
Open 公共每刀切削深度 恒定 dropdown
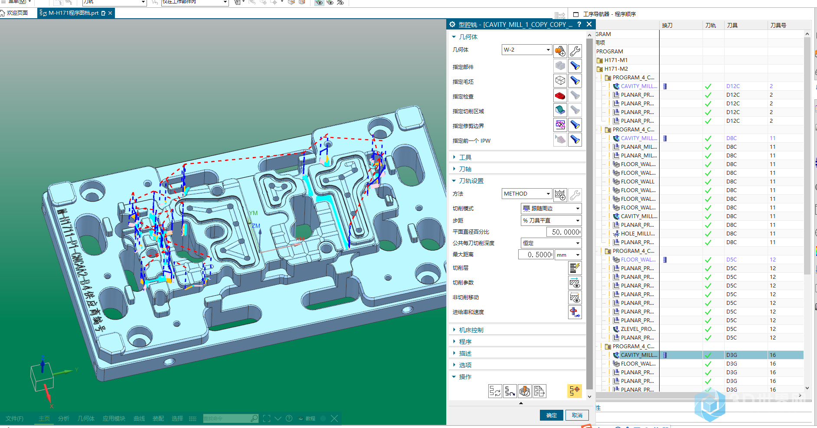(551, 243)
